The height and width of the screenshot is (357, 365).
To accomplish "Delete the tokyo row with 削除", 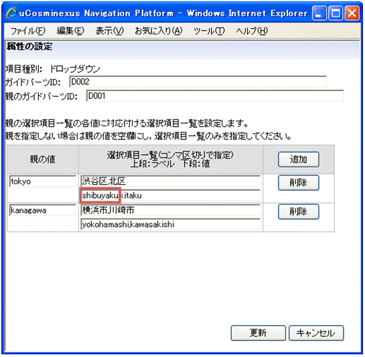I will (299, 183).
